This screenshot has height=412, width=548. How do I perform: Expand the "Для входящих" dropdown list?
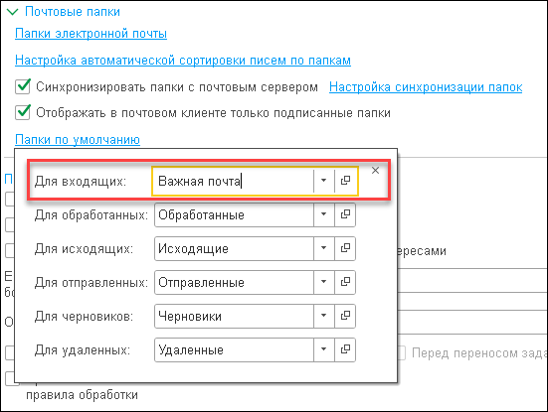click(x=323, y=181)
